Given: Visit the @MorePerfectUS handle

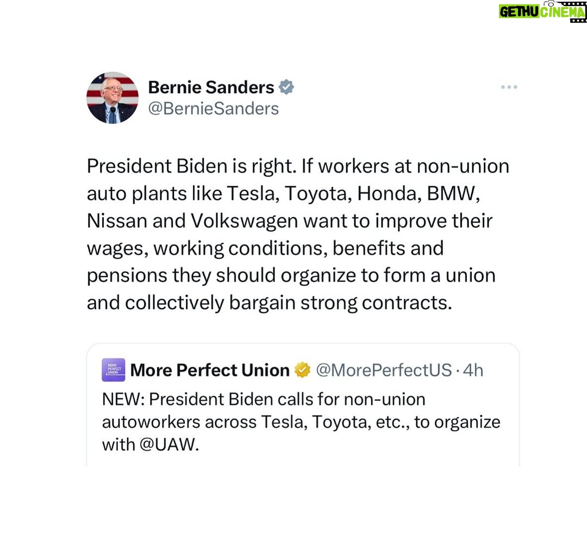Looking at the screenshot, I should [x=384, y=370].
